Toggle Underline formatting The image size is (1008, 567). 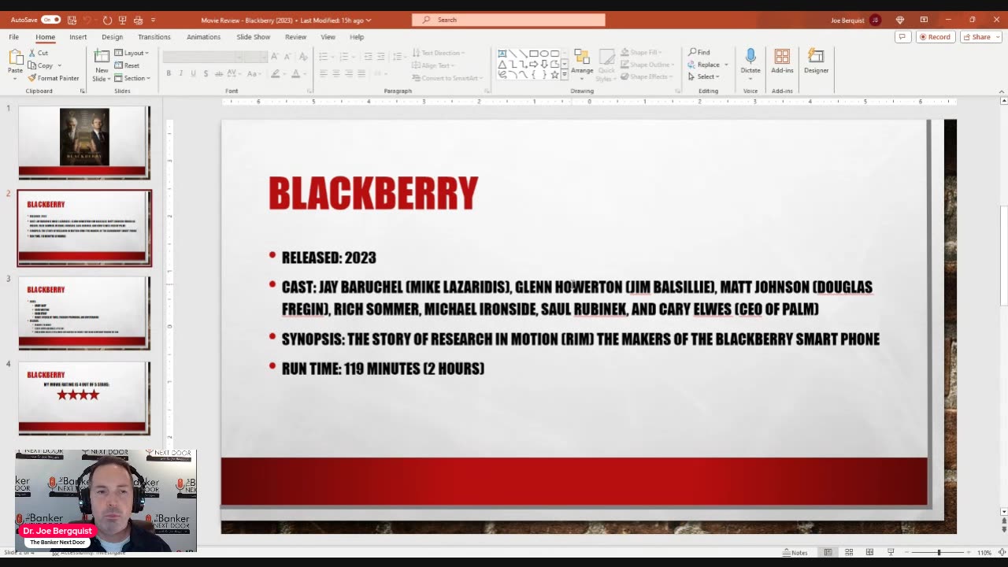[193, 73]
